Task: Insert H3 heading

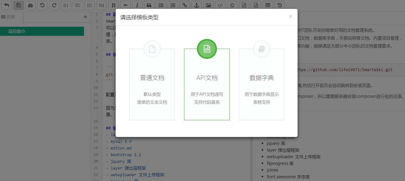Action: pos(89,5)
